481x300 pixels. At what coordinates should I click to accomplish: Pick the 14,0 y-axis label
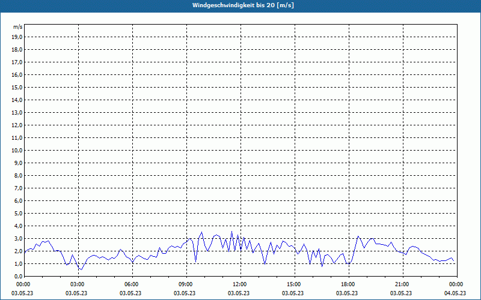[18, 100]
